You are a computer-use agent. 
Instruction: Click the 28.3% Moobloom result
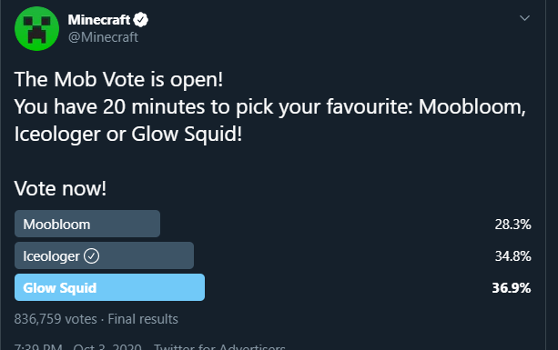(x=512, y=225)
